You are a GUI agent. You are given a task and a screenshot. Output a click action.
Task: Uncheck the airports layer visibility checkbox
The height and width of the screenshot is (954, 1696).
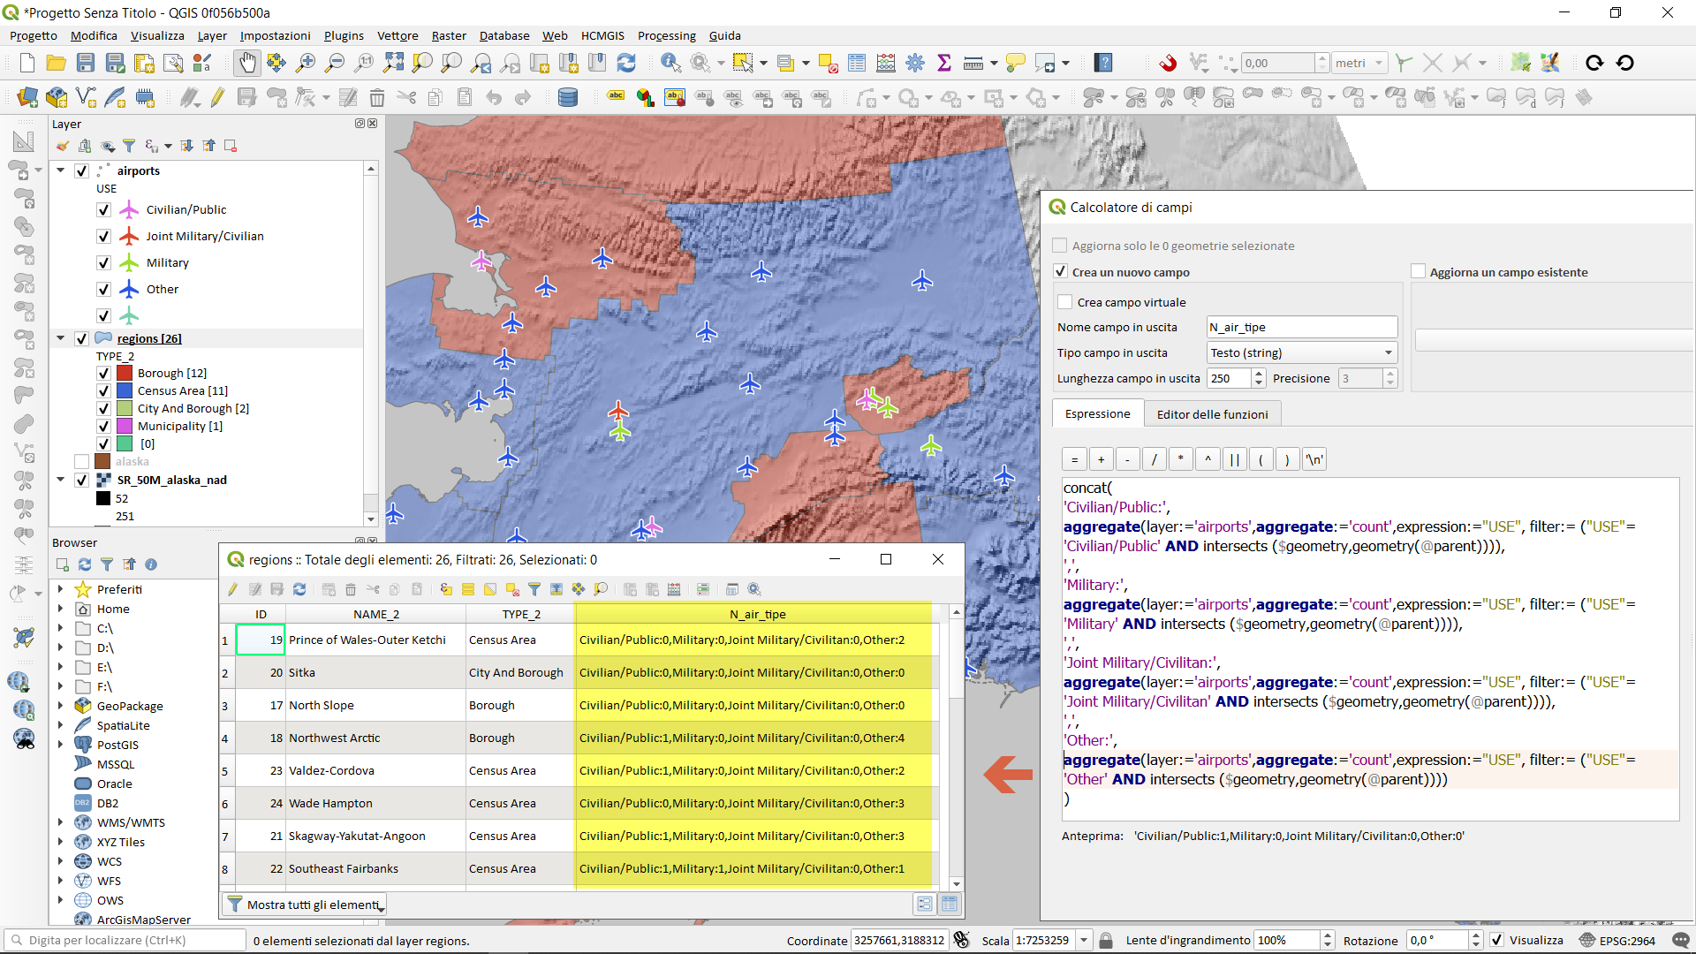click(82, 170)
